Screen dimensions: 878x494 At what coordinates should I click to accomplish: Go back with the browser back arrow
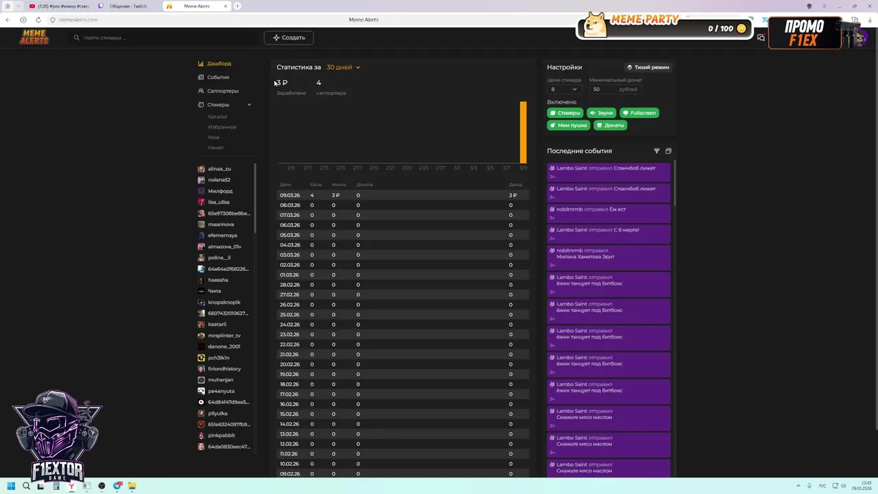(8, 20)
